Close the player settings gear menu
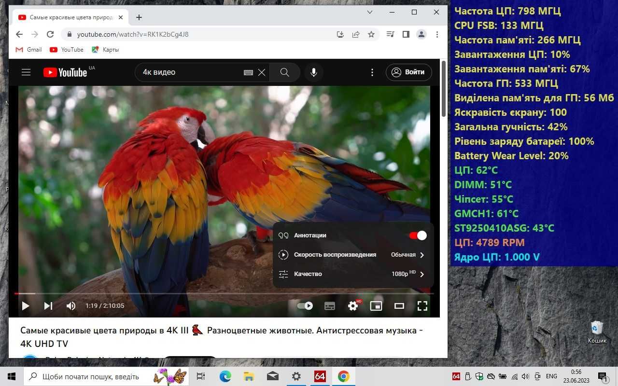Screen dimensions: 618x386 pyautogui.click(x=353, y=306)
